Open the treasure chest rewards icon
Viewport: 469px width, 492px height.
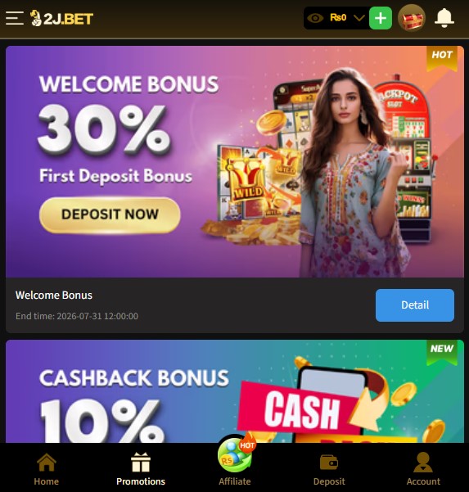(x=411, y=18)
